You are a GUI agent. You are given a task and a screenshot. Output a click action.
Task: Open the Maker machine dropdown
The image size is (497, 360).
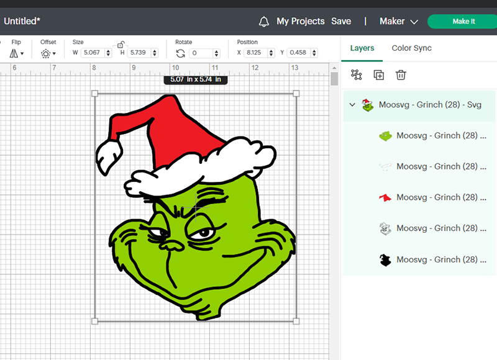399,22
